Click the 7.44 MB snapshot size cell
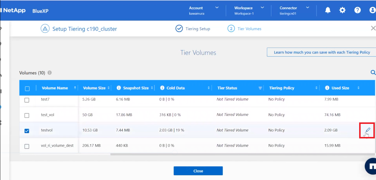This screenshot has height=180, width=376. coord(123,130)
